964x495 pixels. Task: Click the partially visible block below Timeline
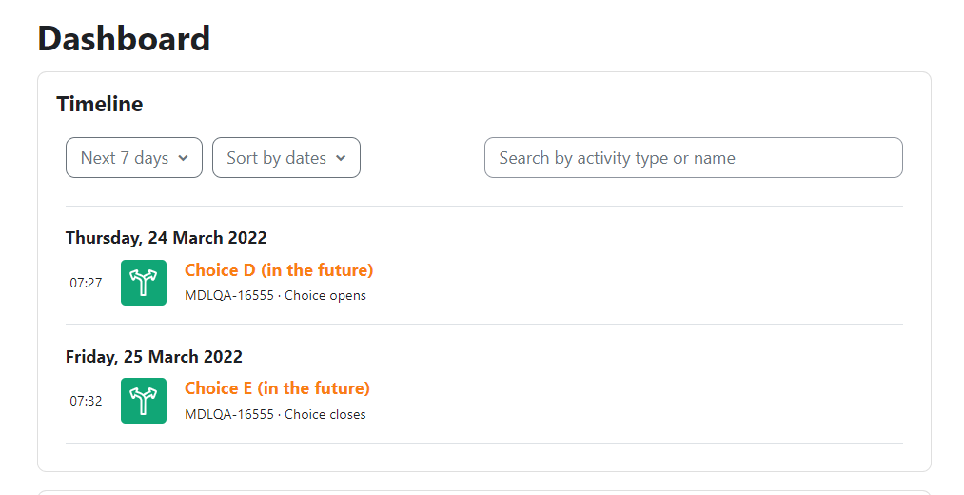[484, 492]
